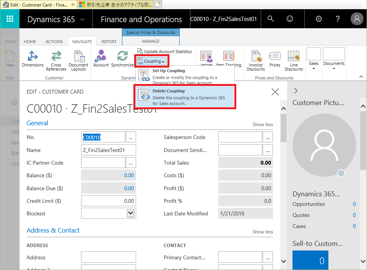367x270 pixels.
Task: Switch to the REPORT ribbon tab
Action: tap(109, 42)
